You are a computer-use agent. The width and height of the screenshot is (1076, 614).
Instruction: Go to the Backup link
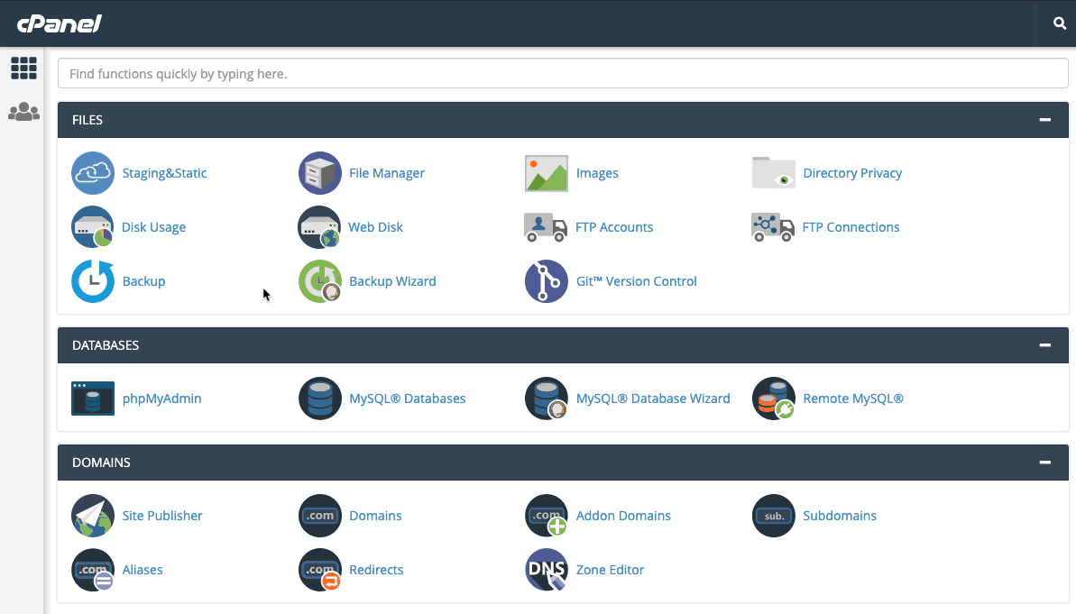144,281
